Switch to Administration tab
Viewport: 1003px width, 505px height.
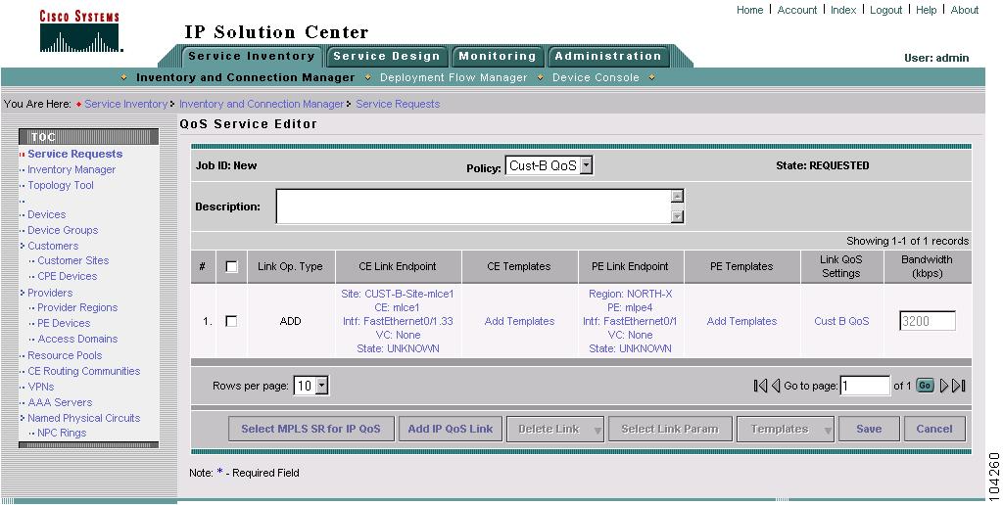point(607,56)
